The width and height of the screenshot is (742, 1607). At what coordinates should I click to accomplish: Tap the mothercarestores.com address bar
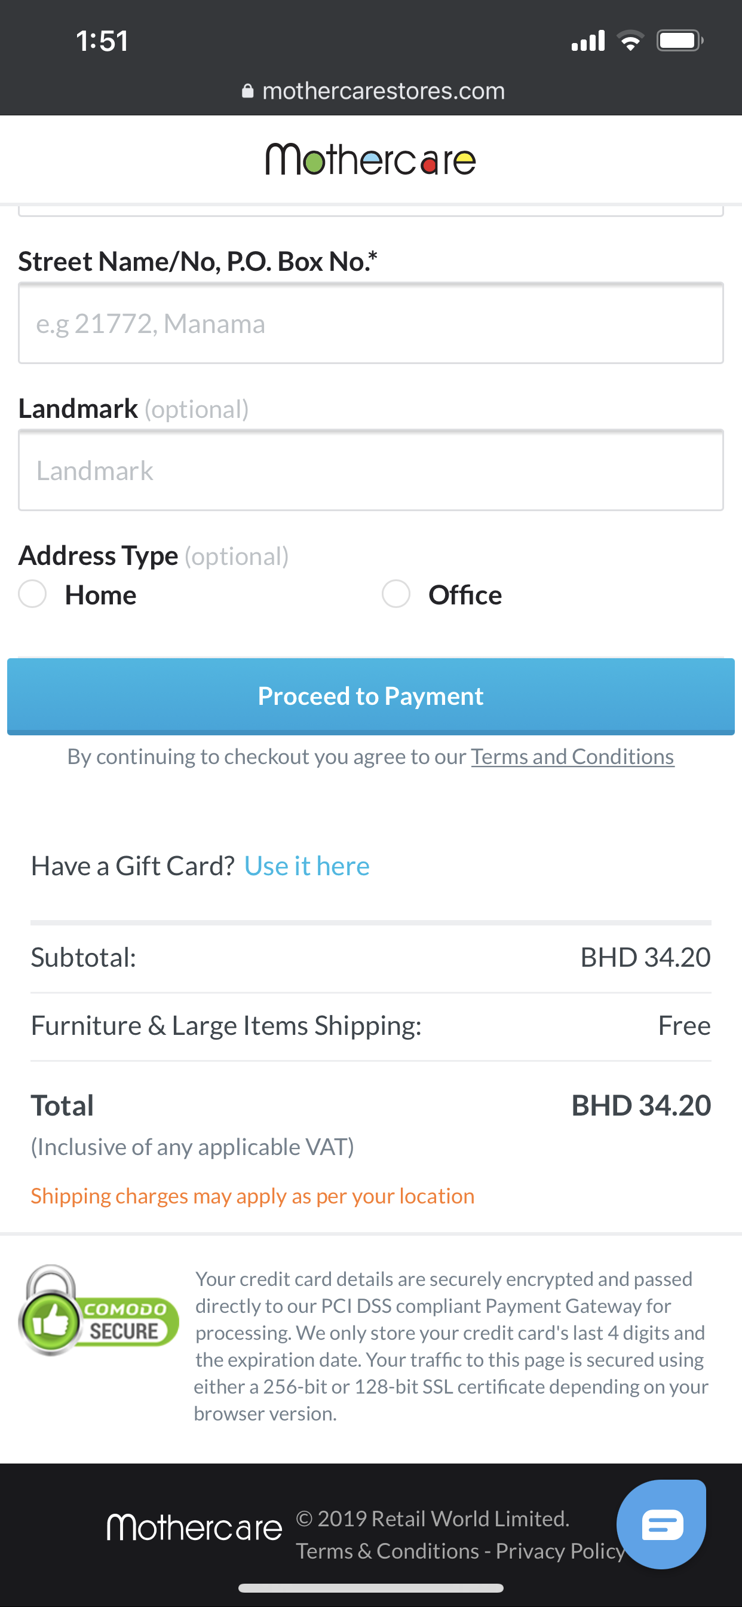(x=383, y=91)
